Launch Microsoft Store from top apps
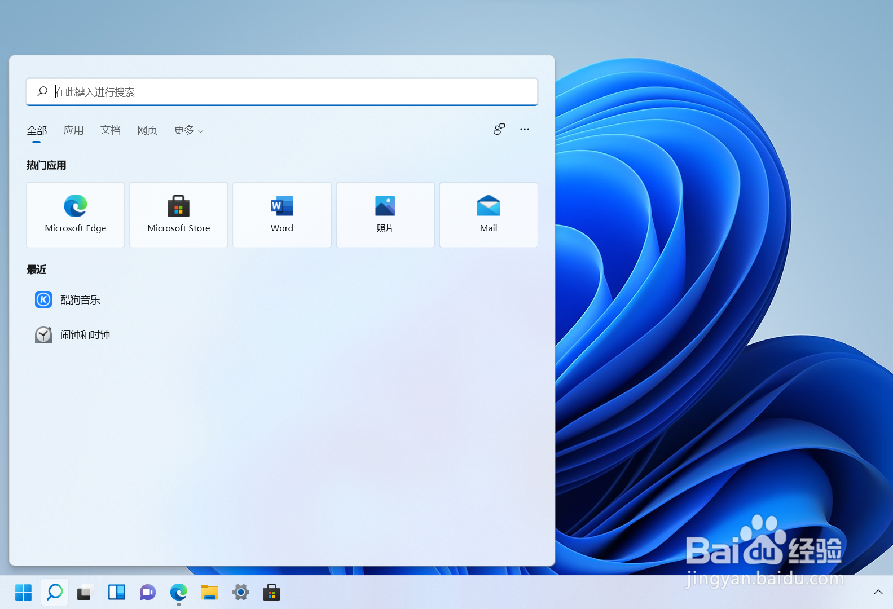This screenshot has width=893, height=609. pyautogui.click(x=179, y=215)
